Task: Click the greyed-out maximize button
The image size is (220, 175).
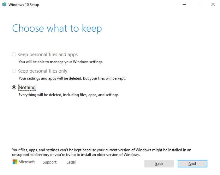Action: [x=199, y=4]
